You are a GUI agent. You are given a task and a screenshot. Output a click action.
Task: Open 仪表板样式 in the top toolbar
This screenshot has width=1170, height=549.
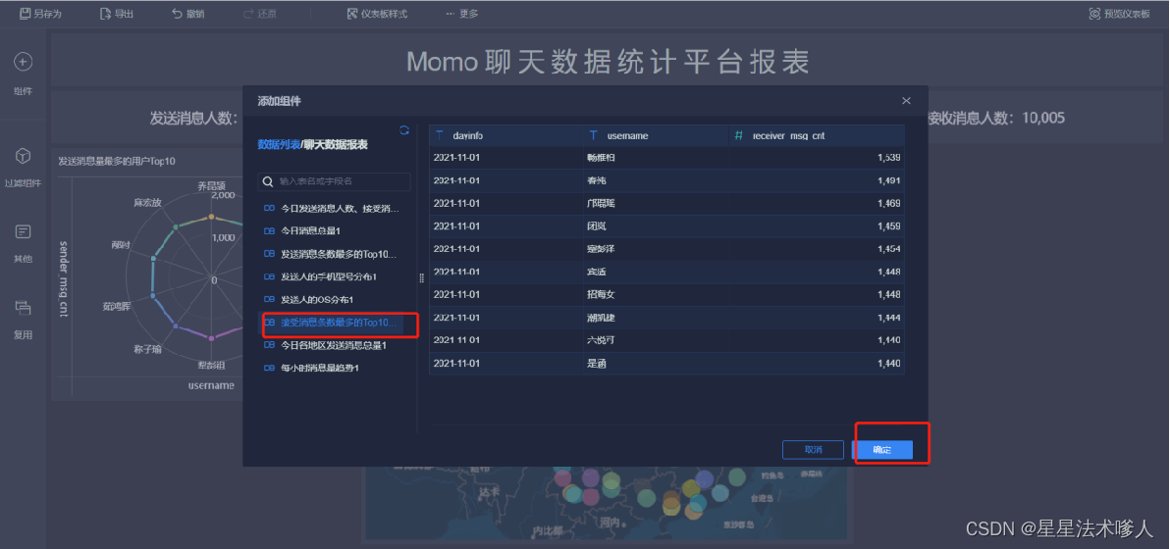coord(377,14)
